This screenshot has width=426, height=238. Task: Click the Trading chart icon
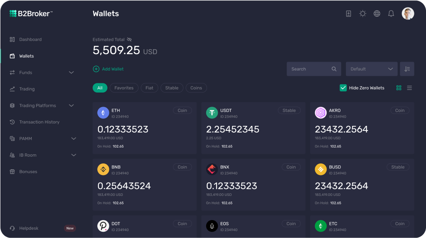point(12,89)
